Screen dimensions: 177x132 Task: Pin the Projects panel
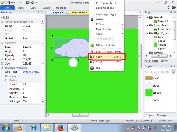tap(171, 12)
